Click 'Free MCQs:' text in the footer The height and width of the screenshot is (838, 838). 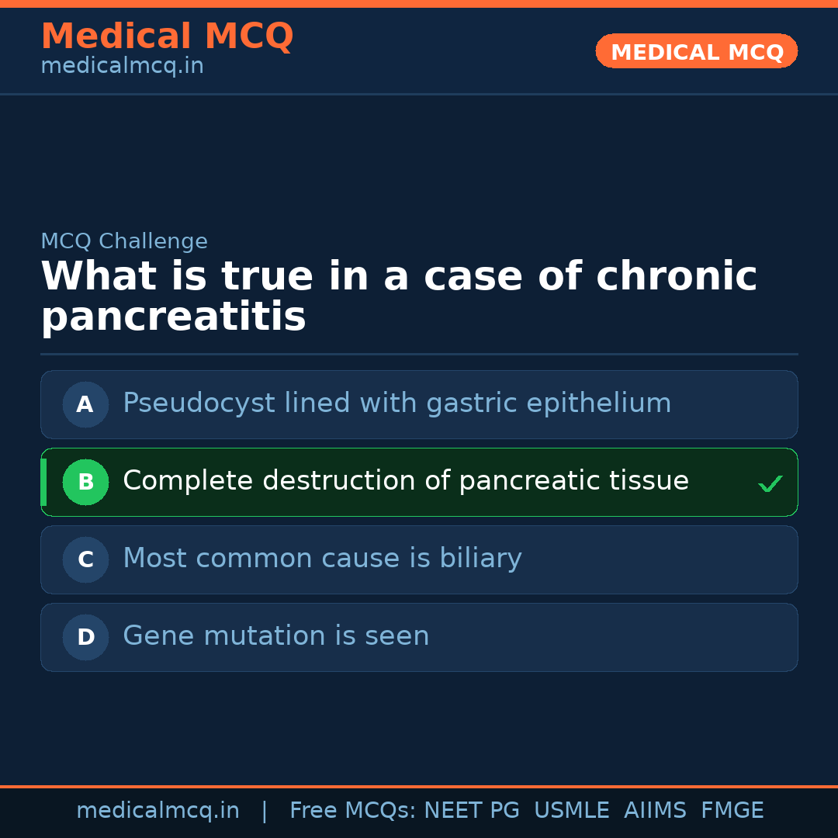click(x=352, y=811)
